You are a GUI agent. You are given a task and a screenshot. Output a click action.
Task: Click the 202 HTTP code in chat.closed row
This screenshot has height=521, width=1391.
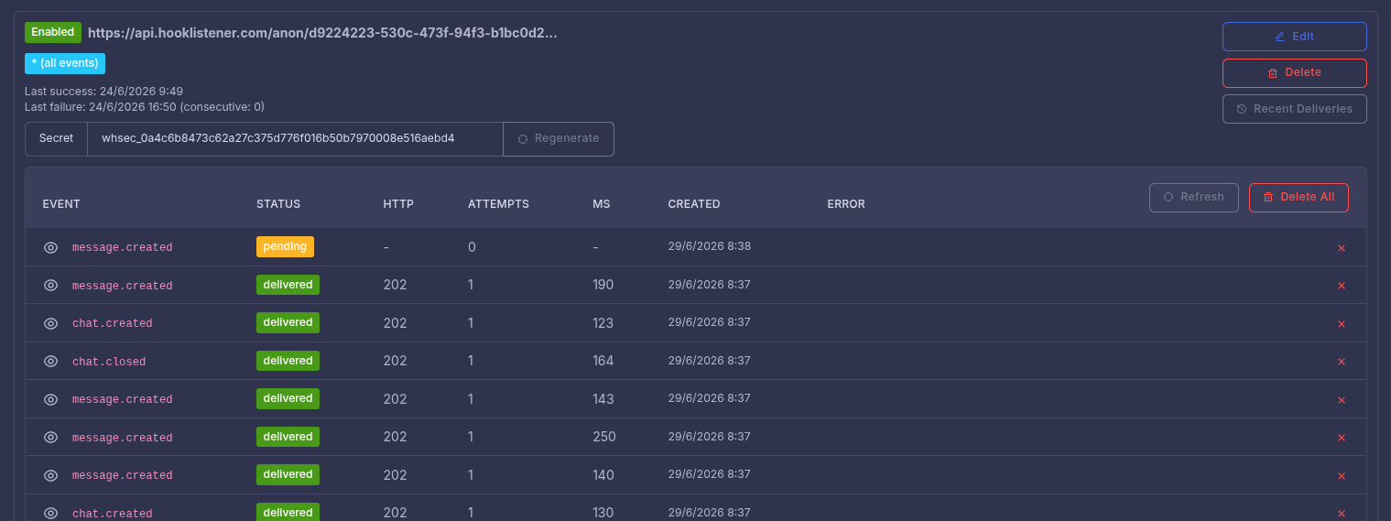395,362
